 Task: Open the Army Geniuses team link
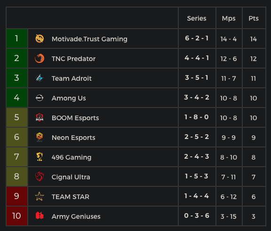pyautogui.click(x=76, y=216)
